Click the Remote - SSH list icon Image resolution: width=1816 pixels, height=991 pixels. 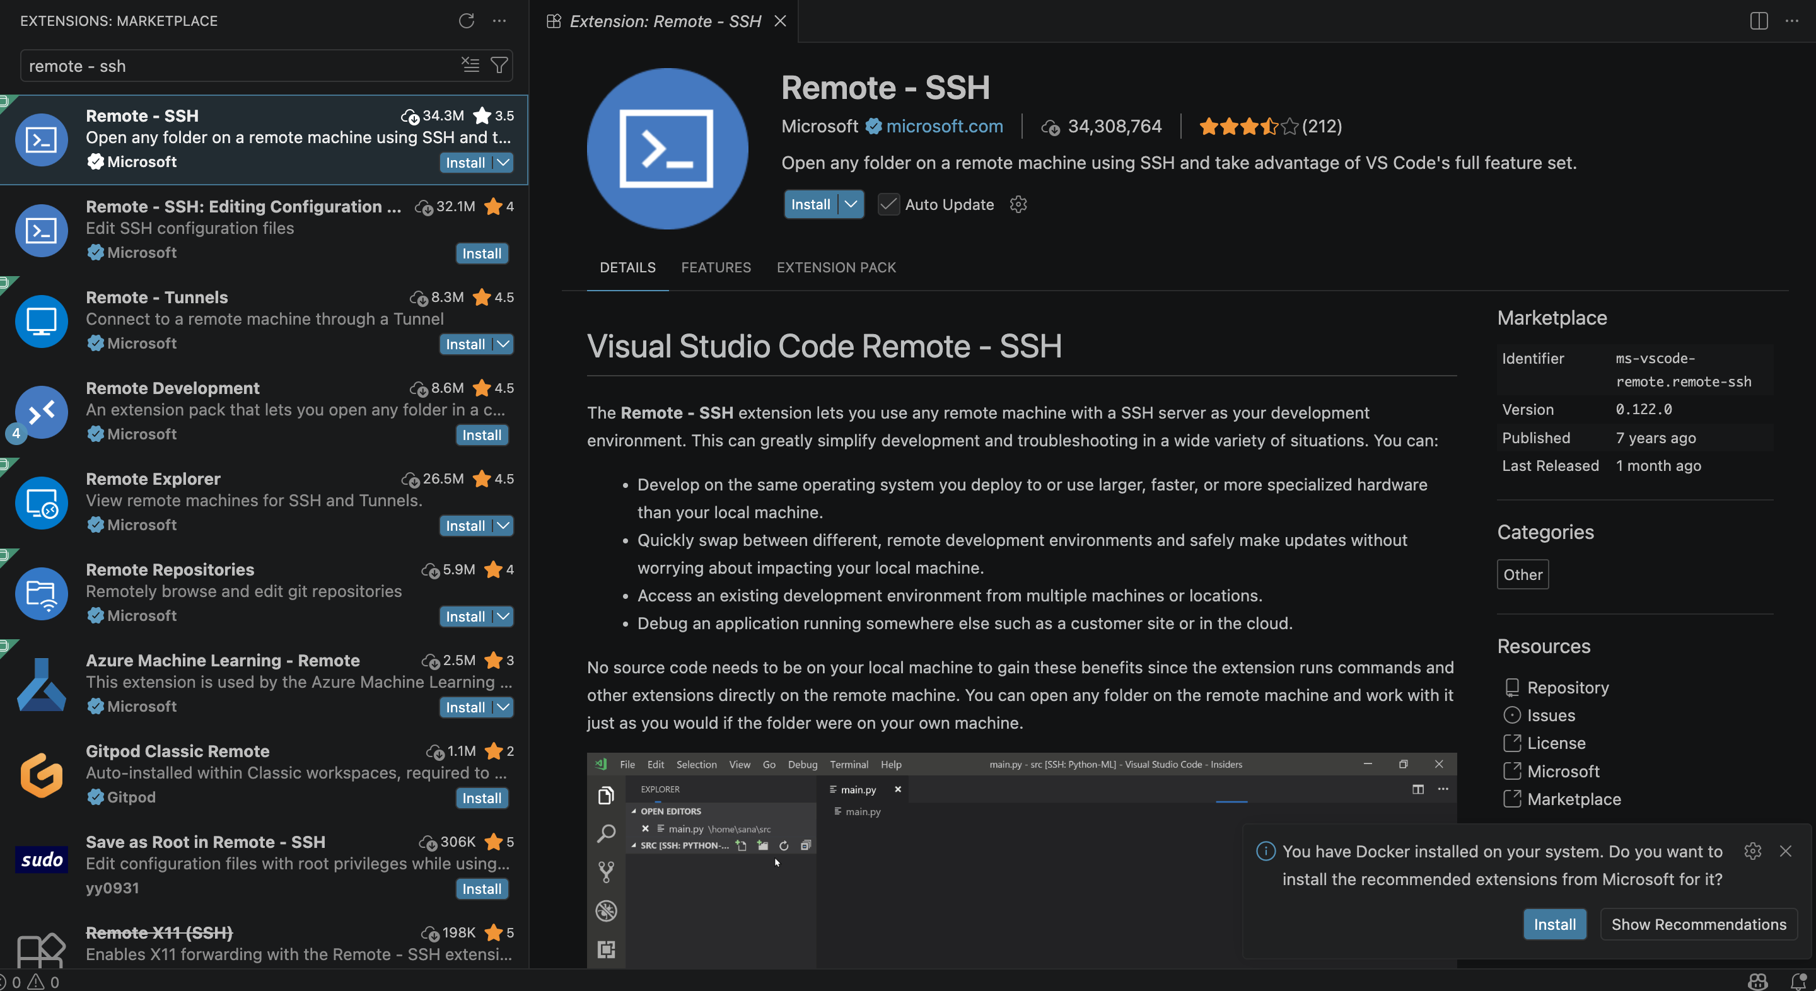42,139
